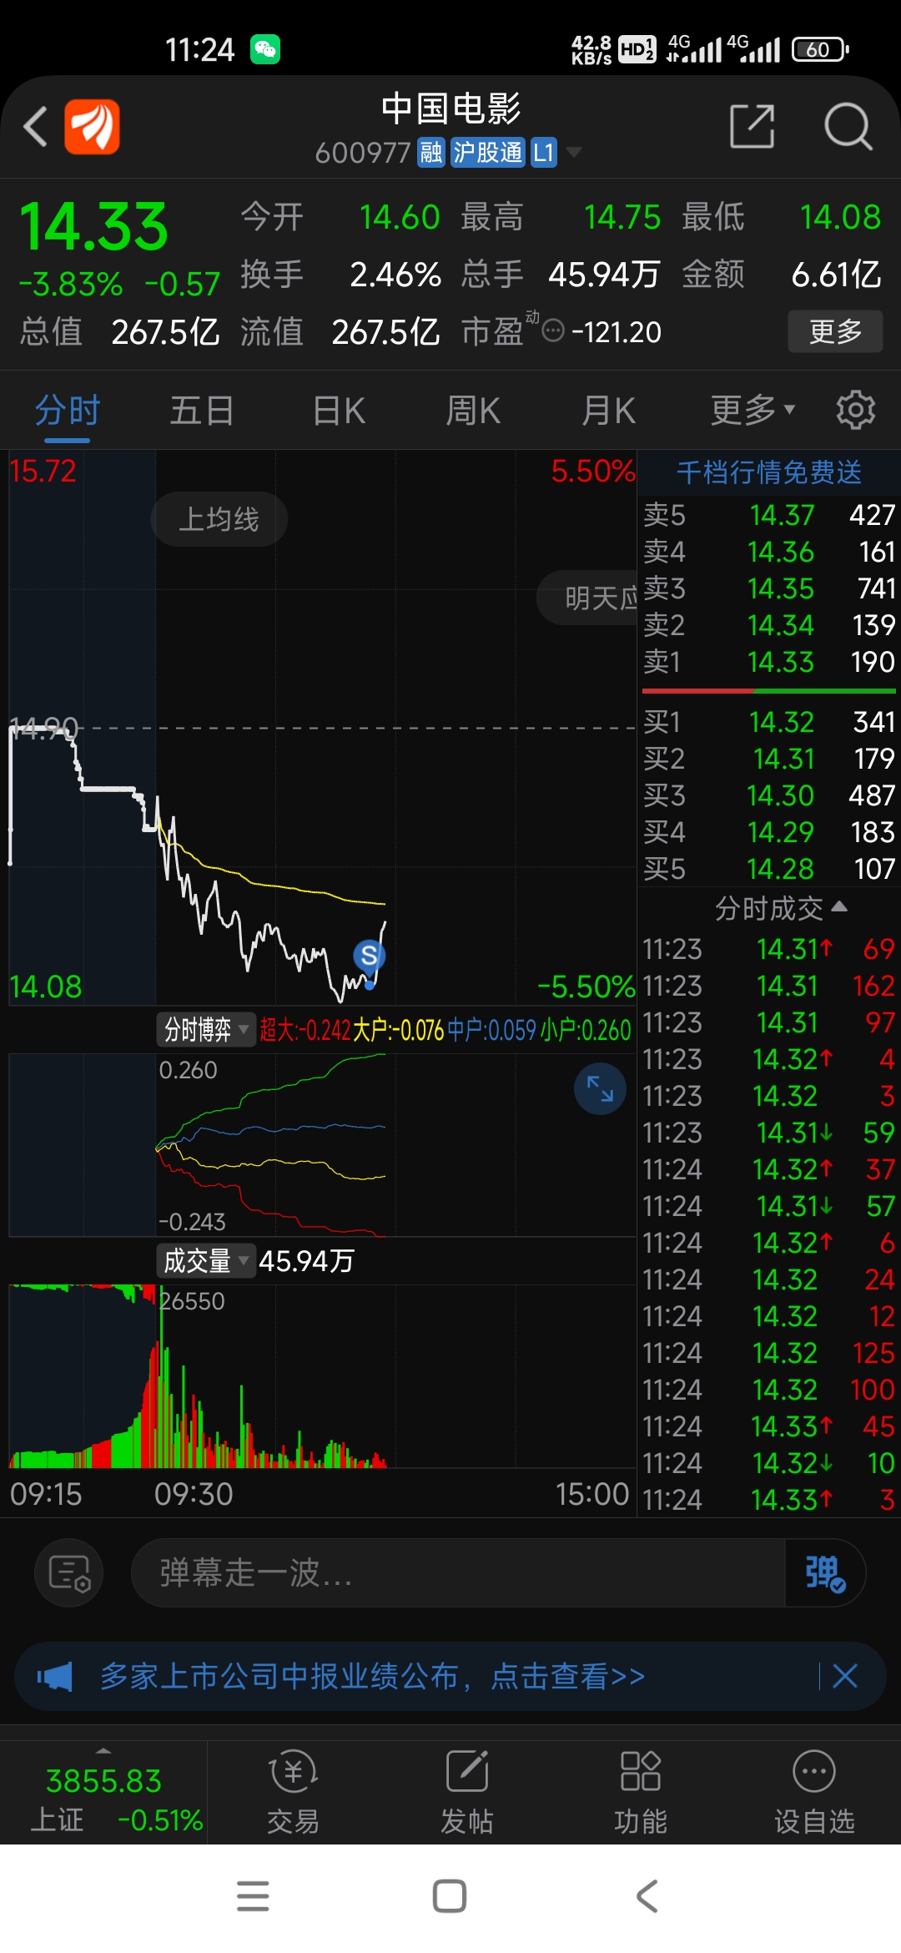
Task: Tap the trade row with volume 125
Action: tap(769, 1353)
